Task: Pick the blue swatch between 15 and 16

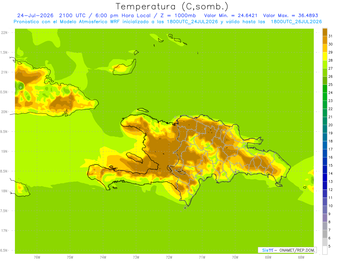Action: (325, 161)
